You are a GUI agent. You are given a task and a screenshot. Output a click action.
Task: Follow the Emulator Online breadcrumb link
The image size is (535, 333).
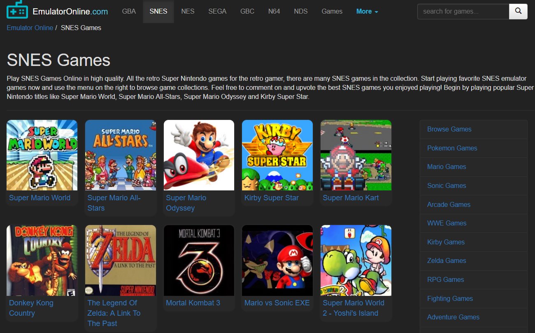click(30, 28)
